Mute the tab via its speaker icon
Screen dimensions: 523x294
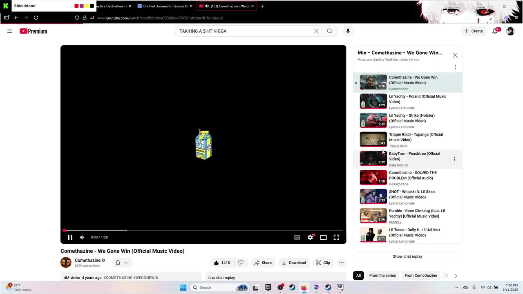(x=207, y=6)
